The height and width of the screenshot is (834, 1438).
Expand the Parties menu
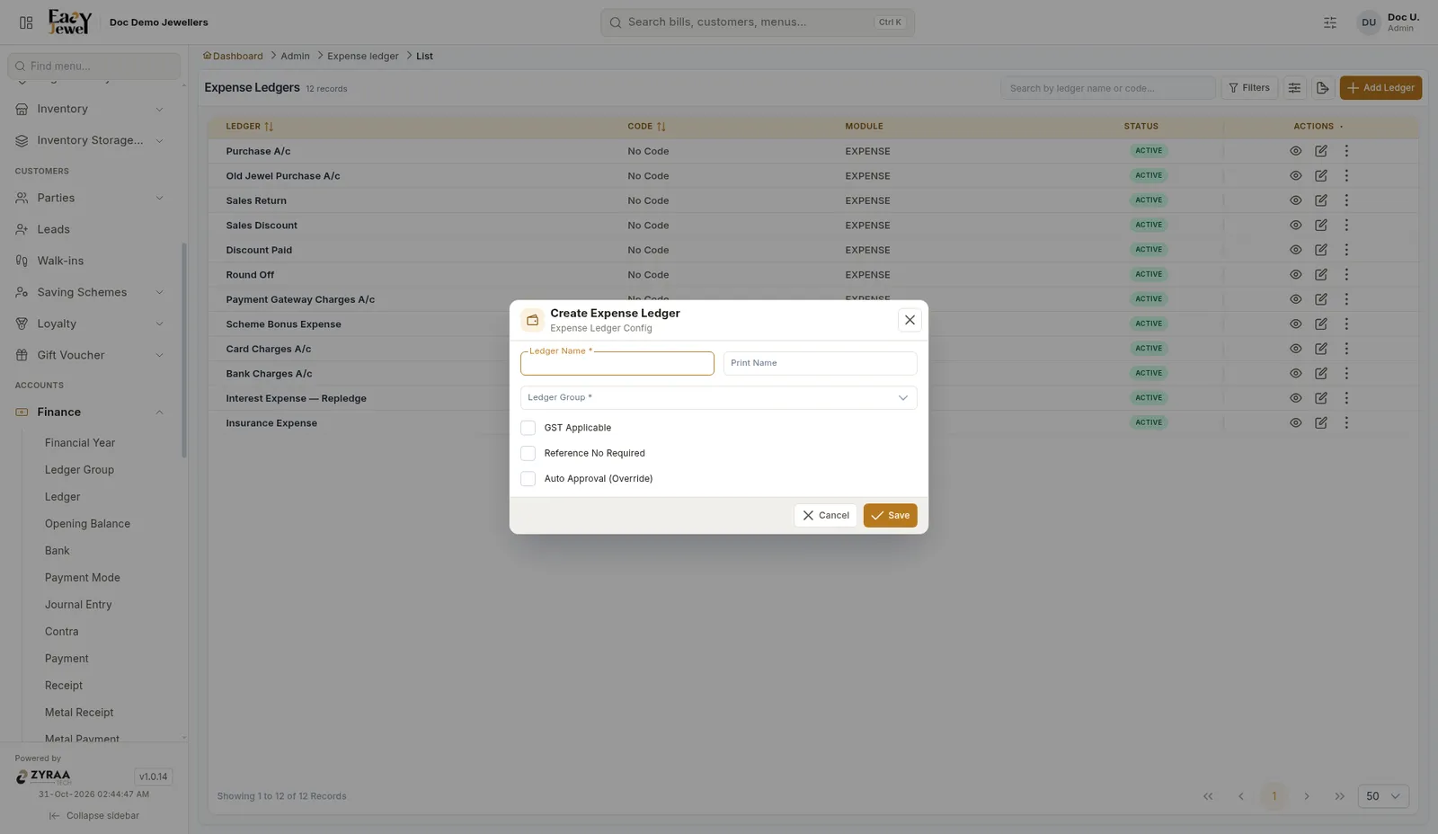coord(90,198)
